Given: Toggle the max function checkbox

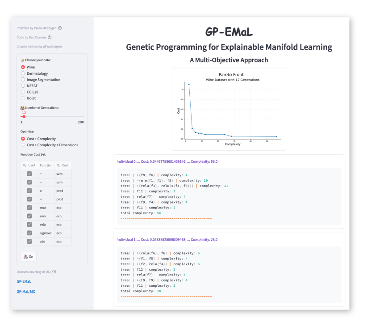Looking at the screenshot, I should 29,208.
